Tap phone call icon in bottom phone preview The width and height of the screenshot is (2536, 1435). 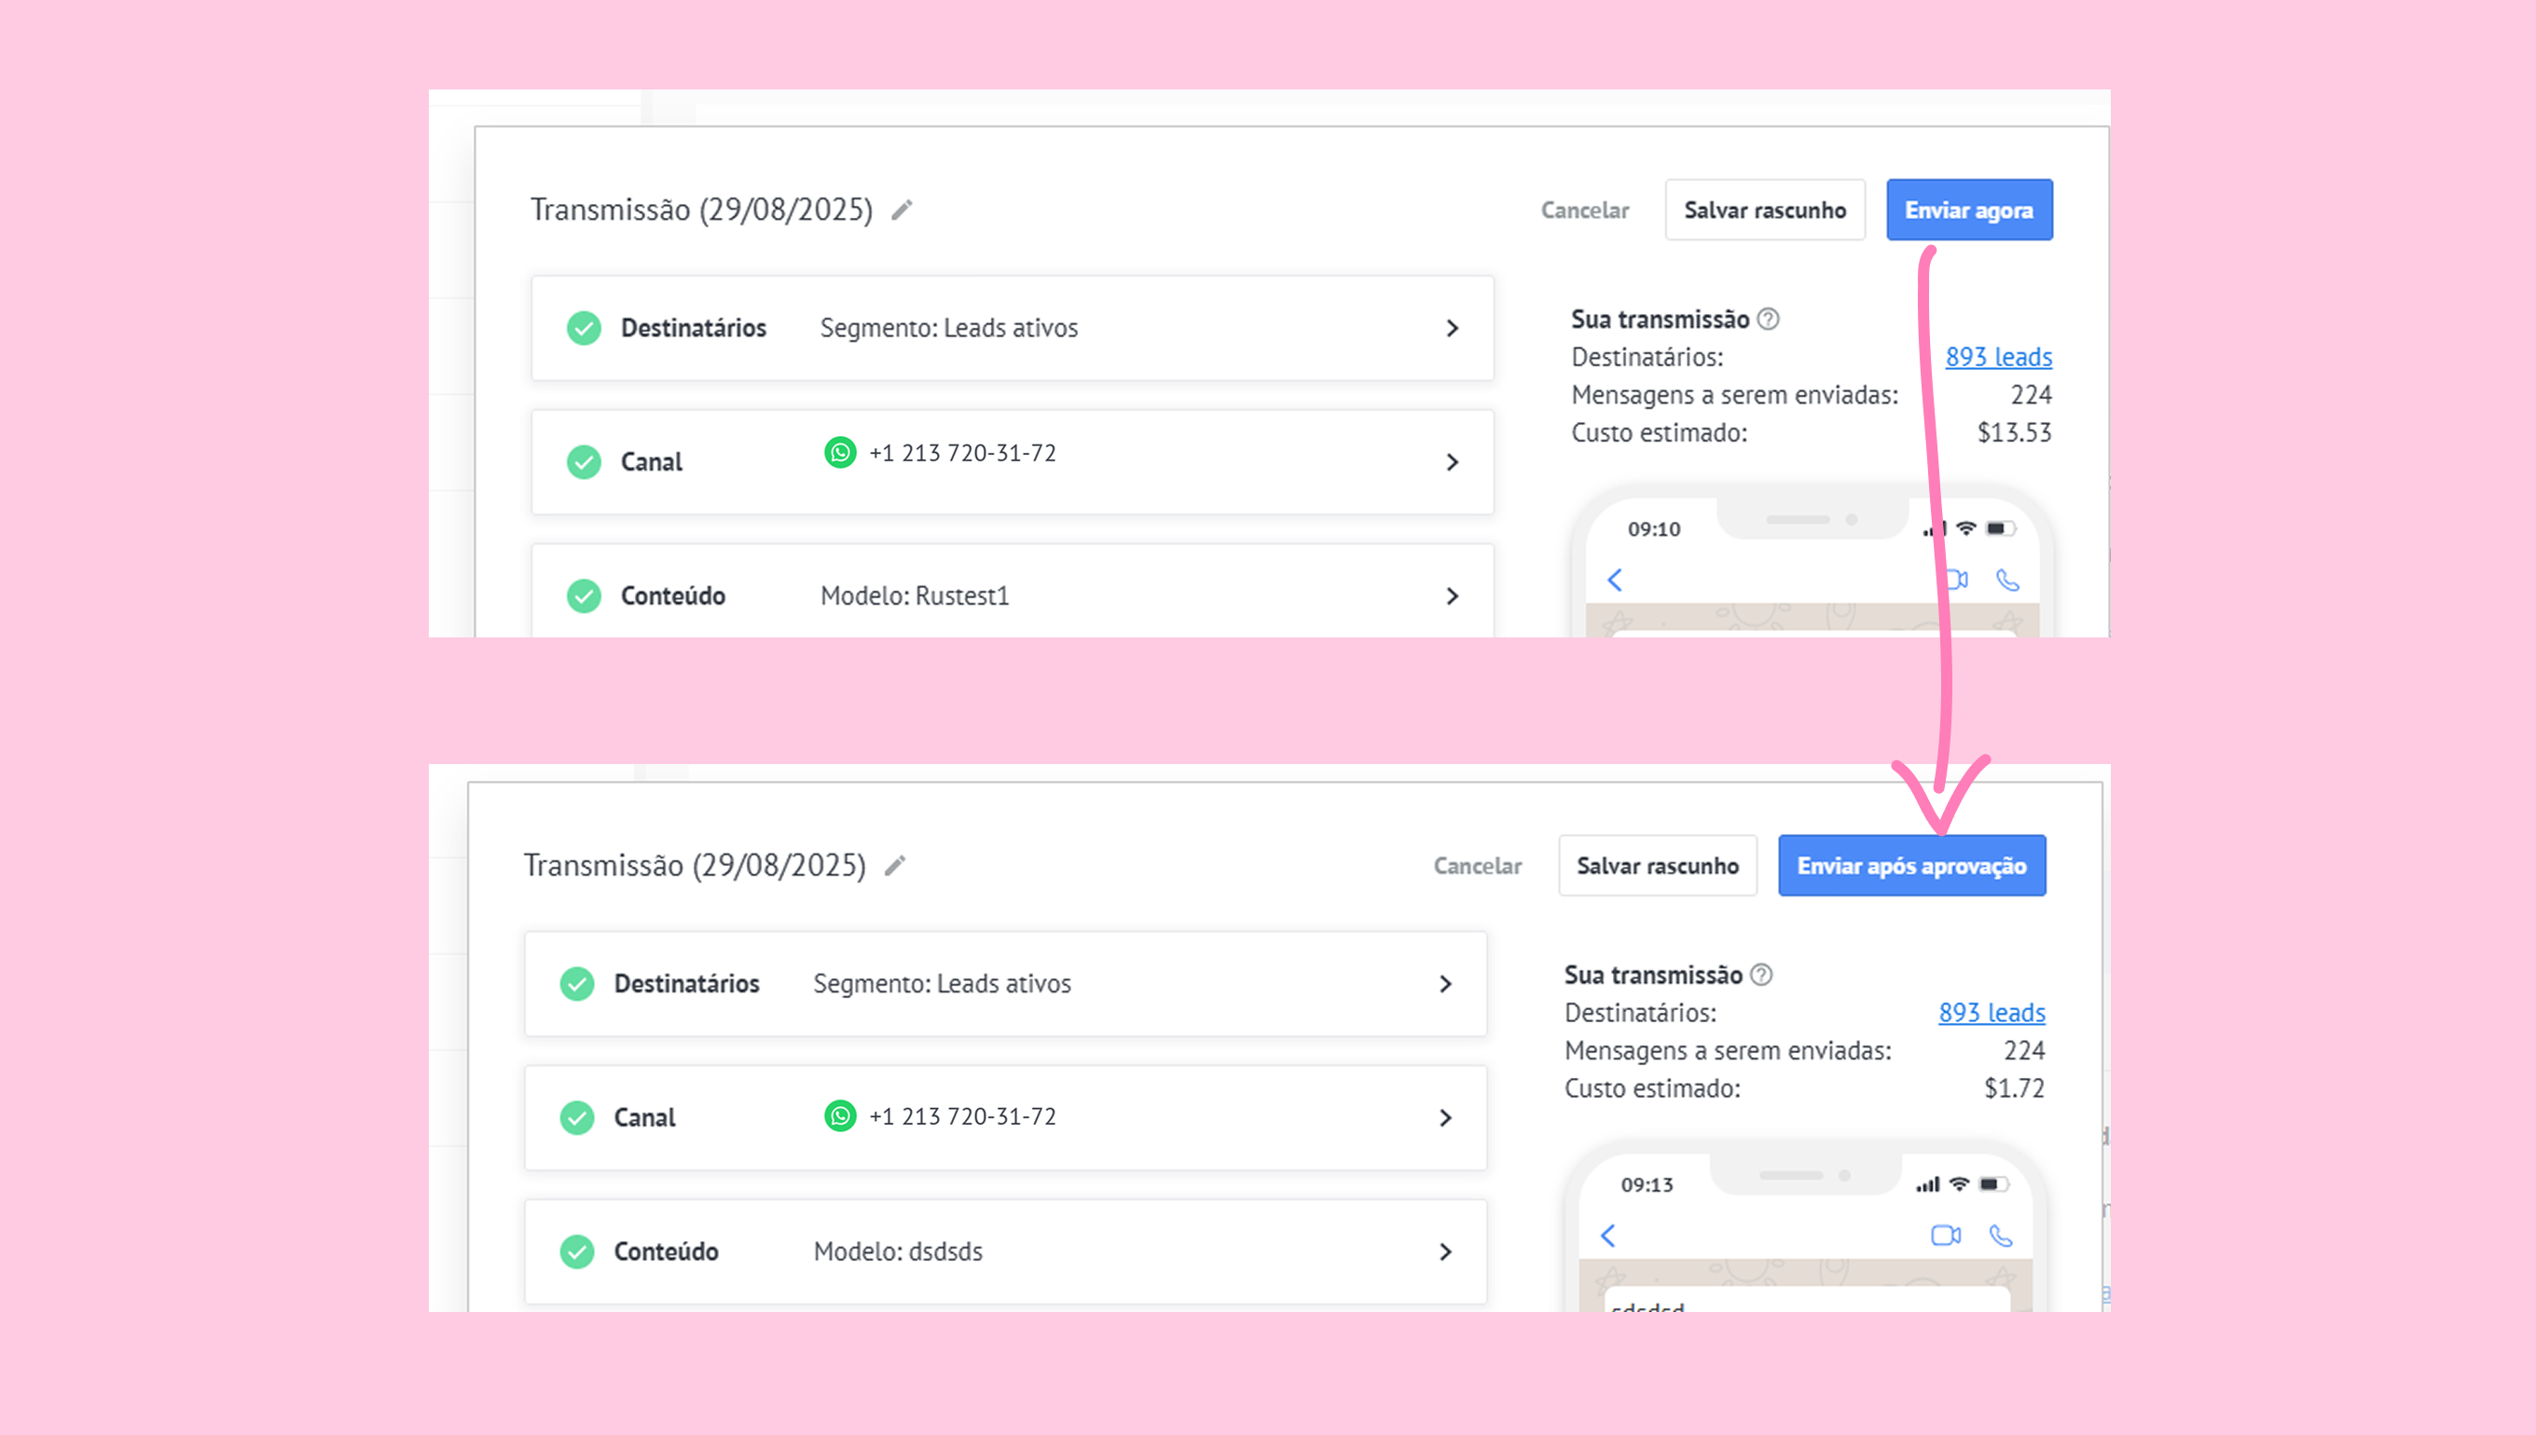coord(2001,1235)
